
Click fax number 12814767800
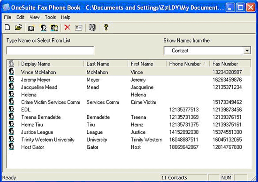pos(227,147)
